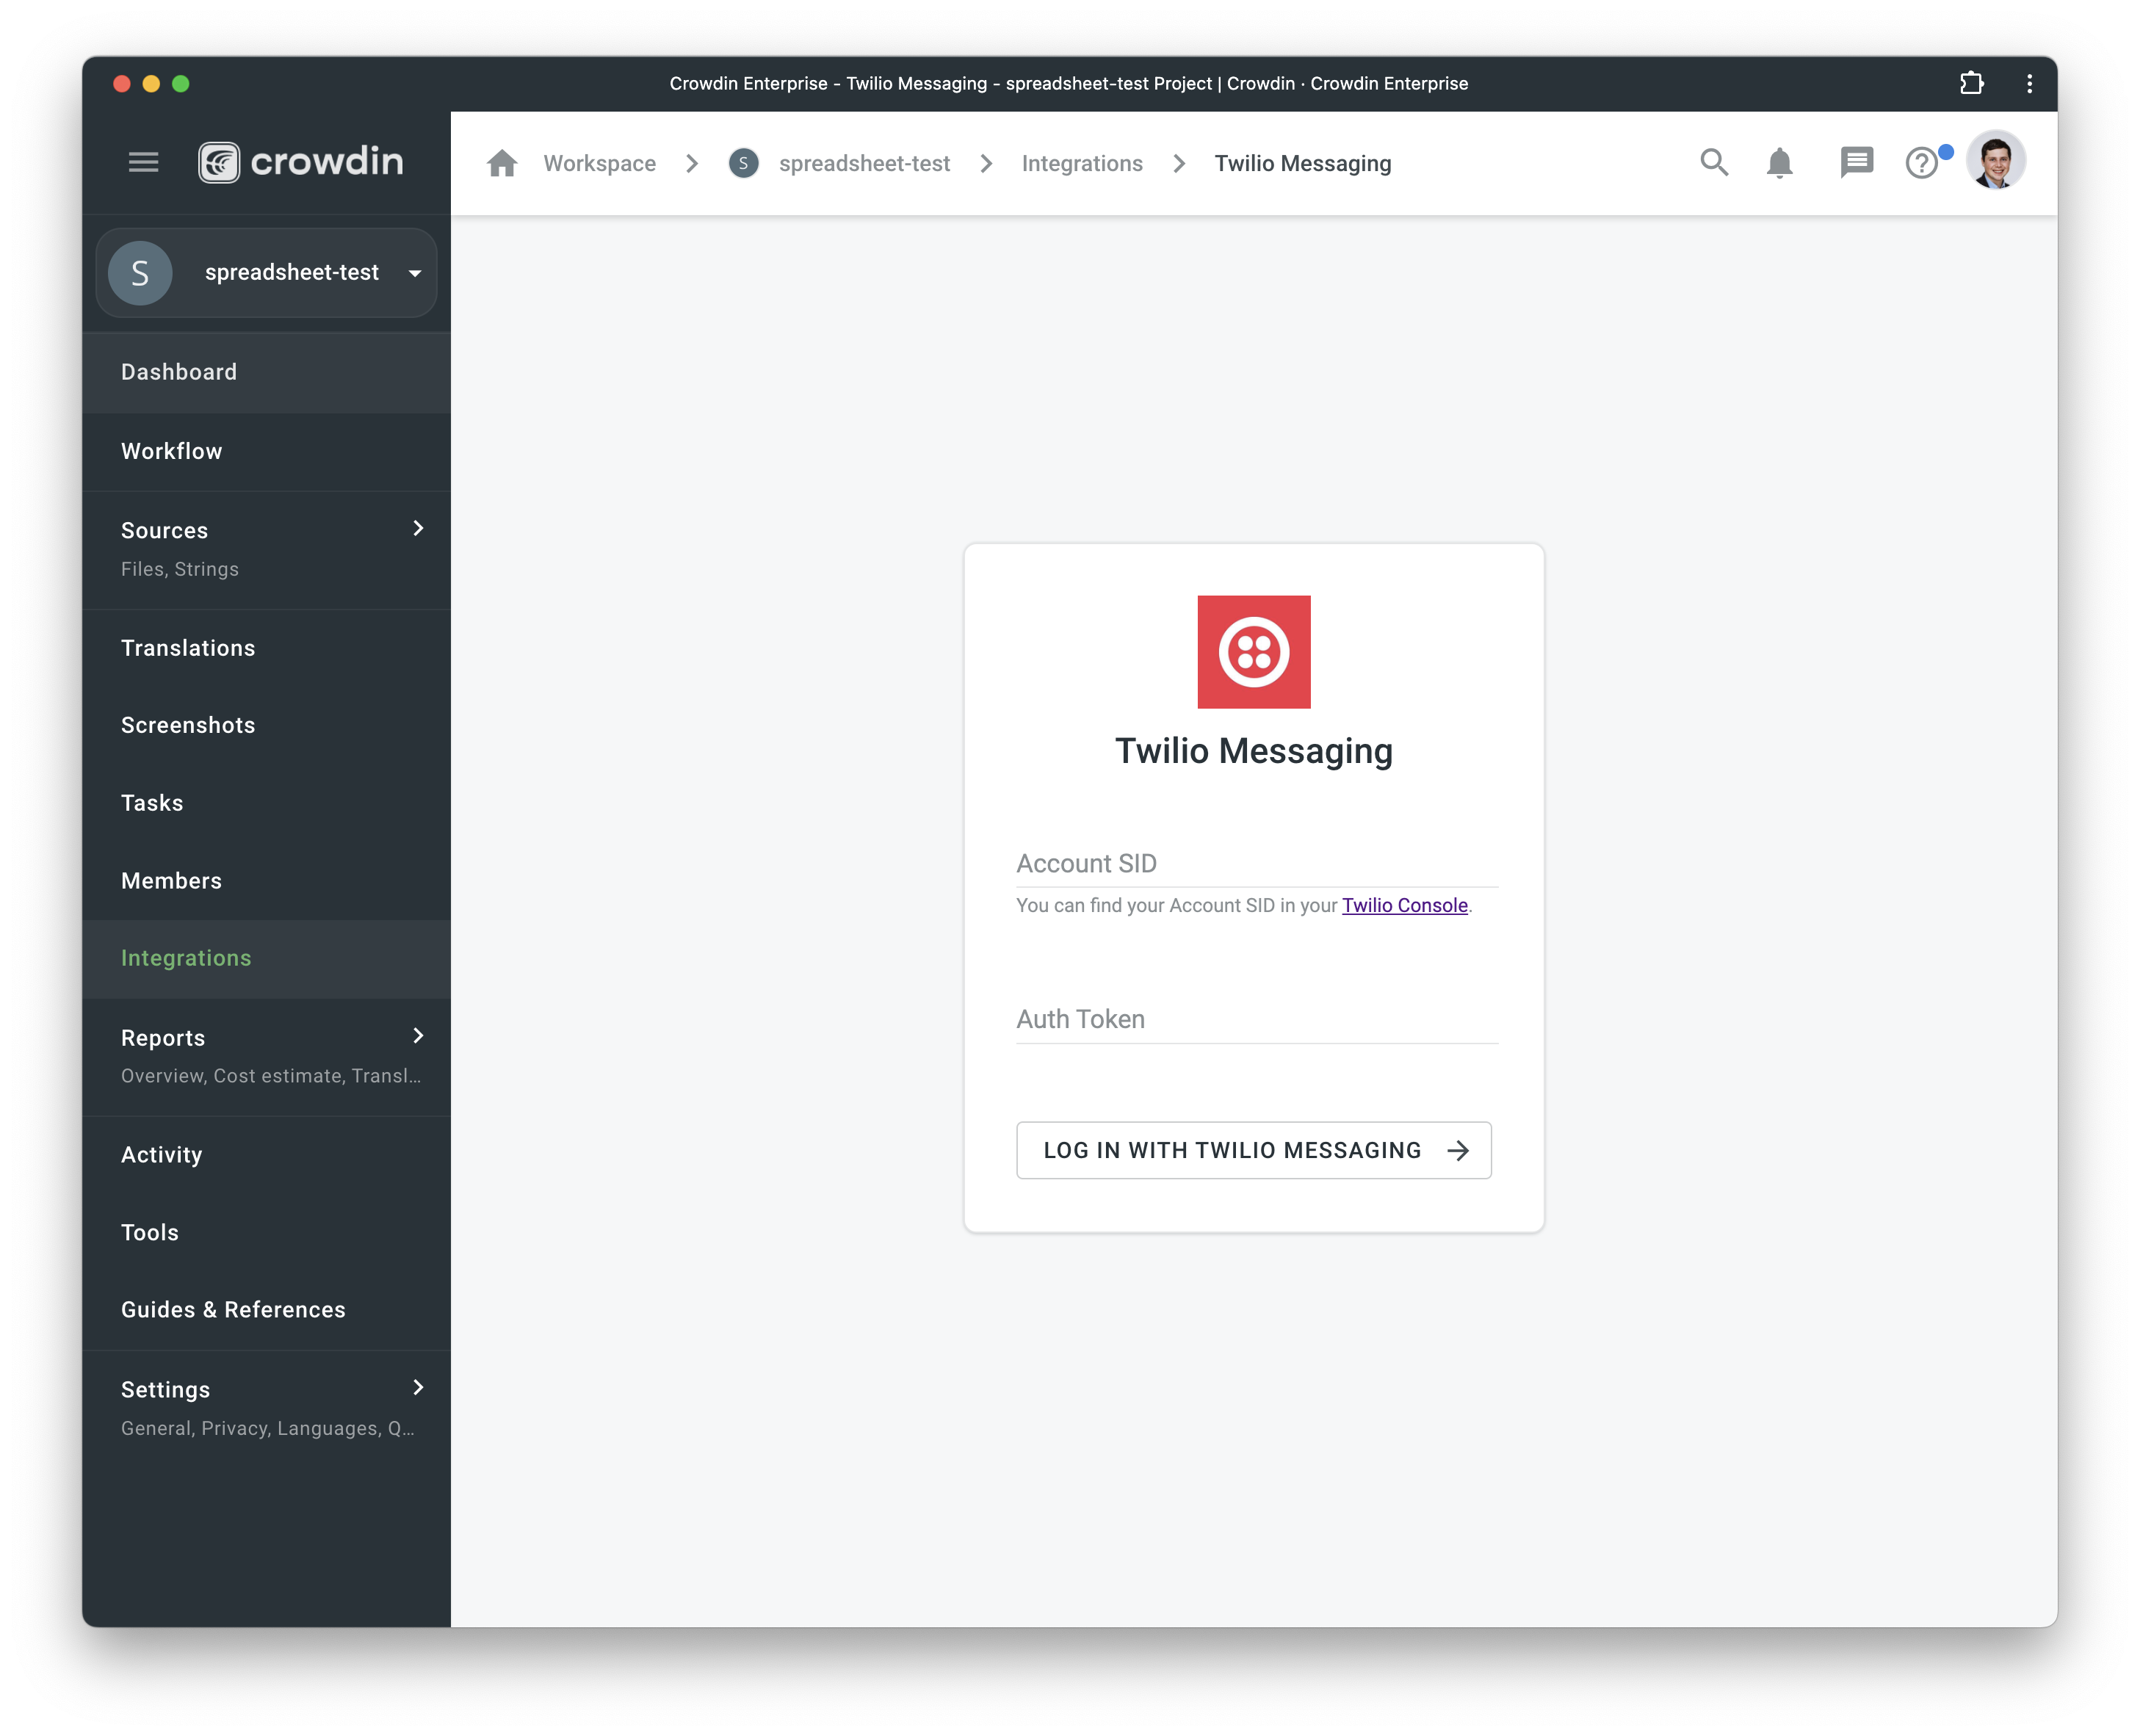Click the Twilio red logo
Image resolution: width=2140 pixels, height=1736 pixels.
tap(1254, 652)
